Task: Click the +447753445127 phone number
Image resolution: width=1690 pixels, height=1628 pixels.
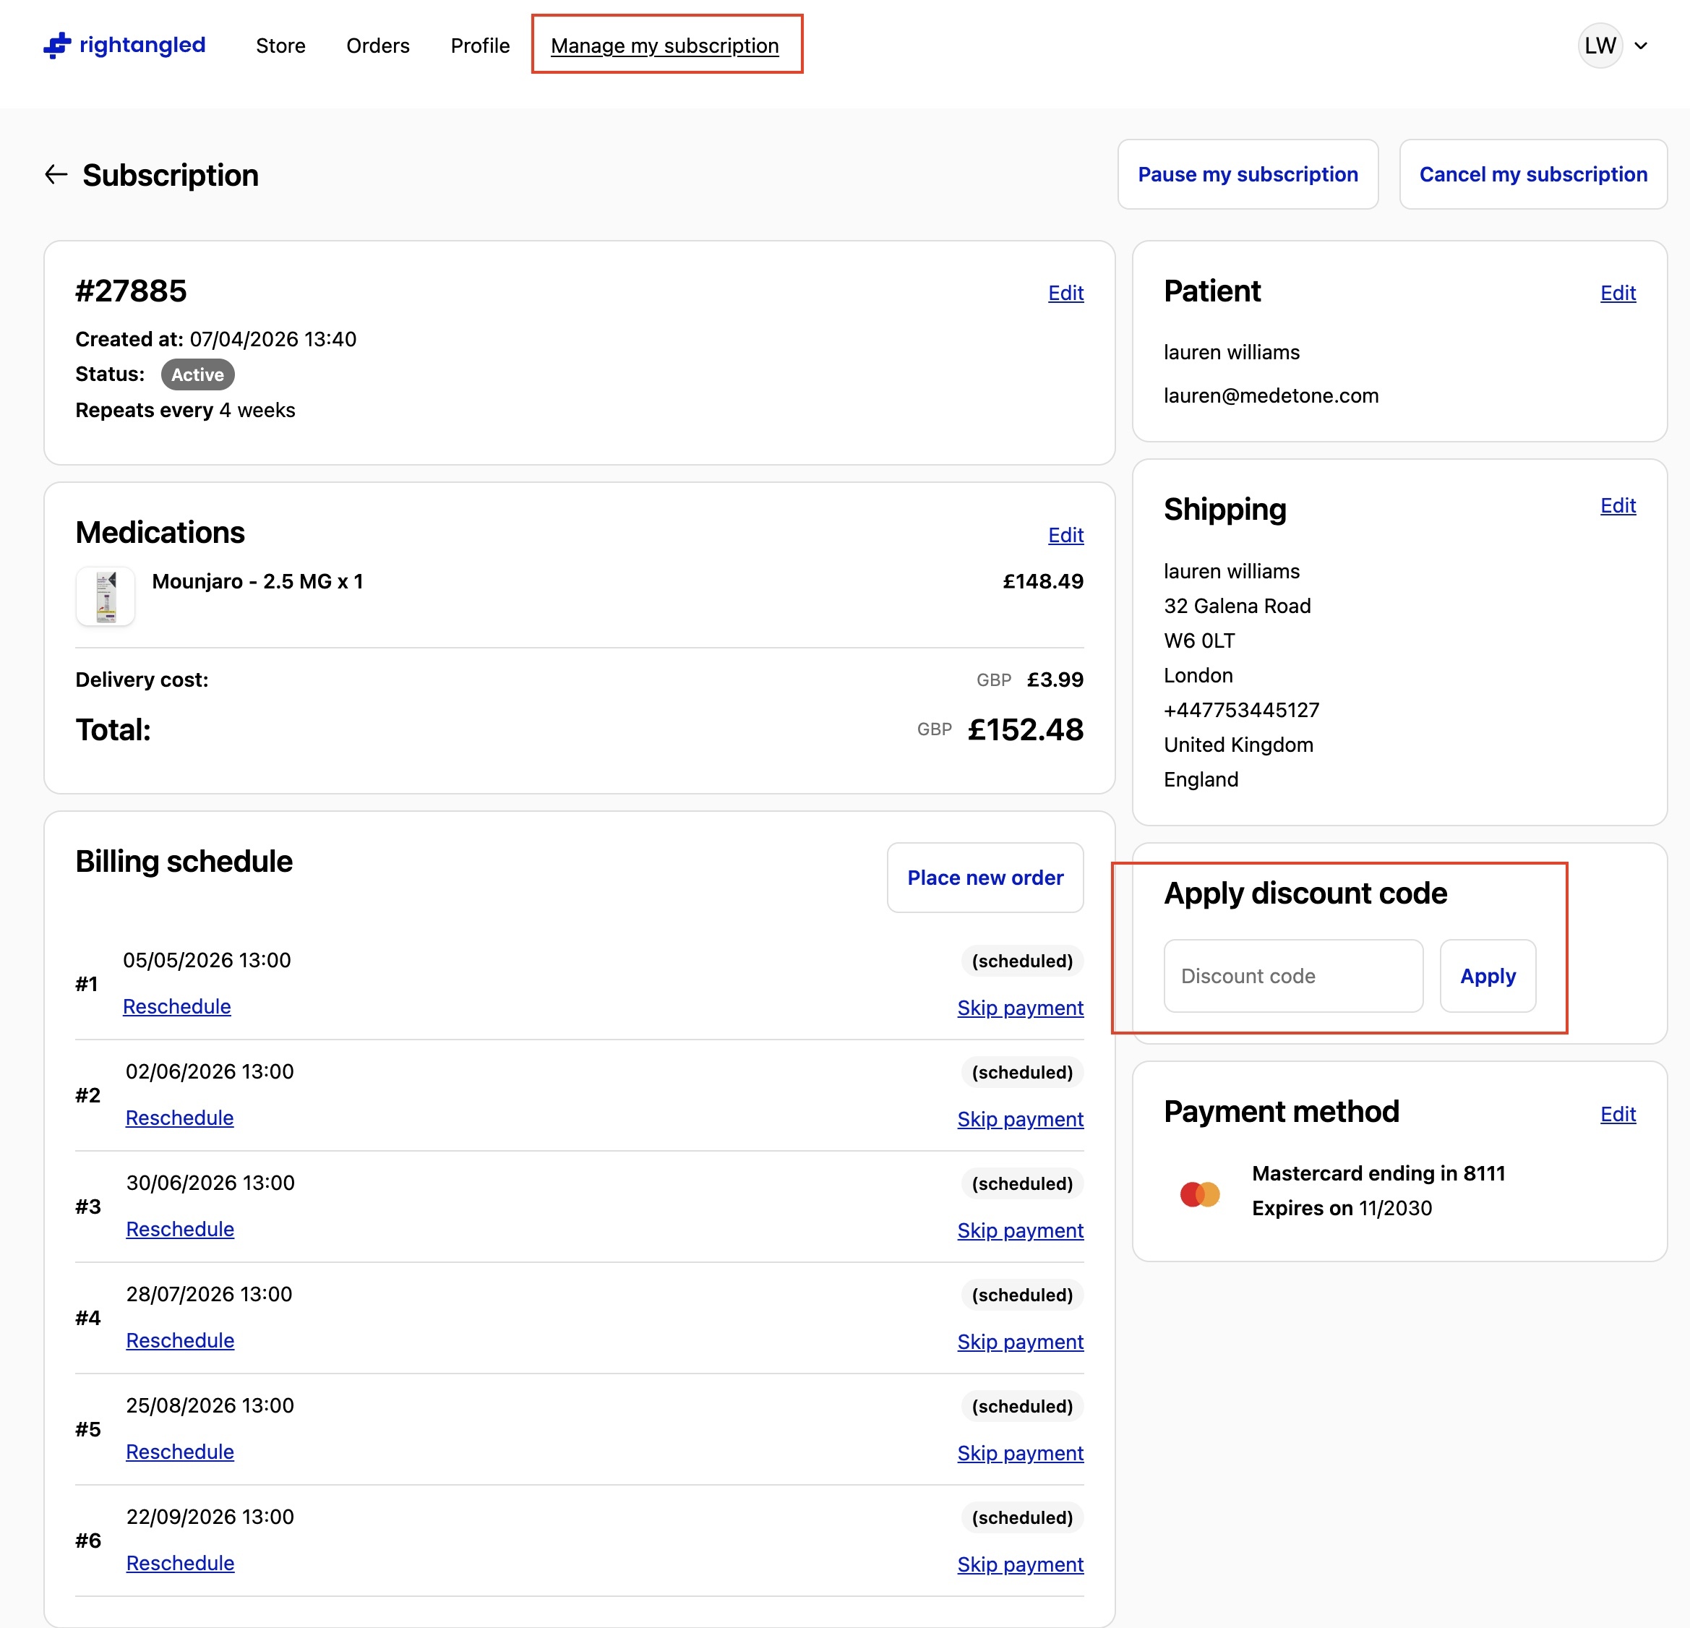Action: [x=1241, y=710]
